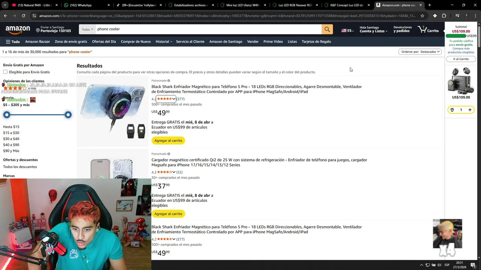
Task: Open Devoluciones y pedidos link
Action: tap(402, 29)
